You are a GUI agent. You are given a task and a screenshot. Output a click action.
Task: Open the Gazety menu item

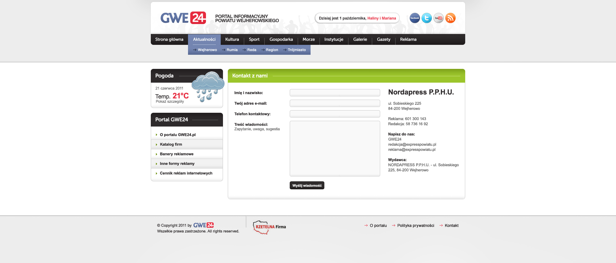point(383,39)
